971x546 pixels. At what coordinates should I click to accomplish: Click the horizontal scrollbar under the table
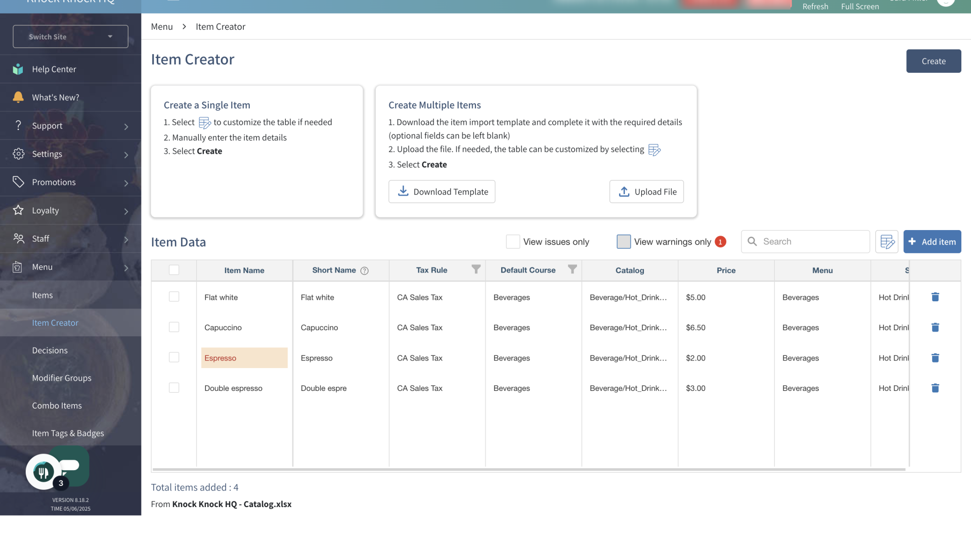coord(528,470)
